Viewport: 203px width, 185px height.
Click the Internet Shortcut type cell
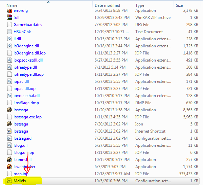coord(150,131)
